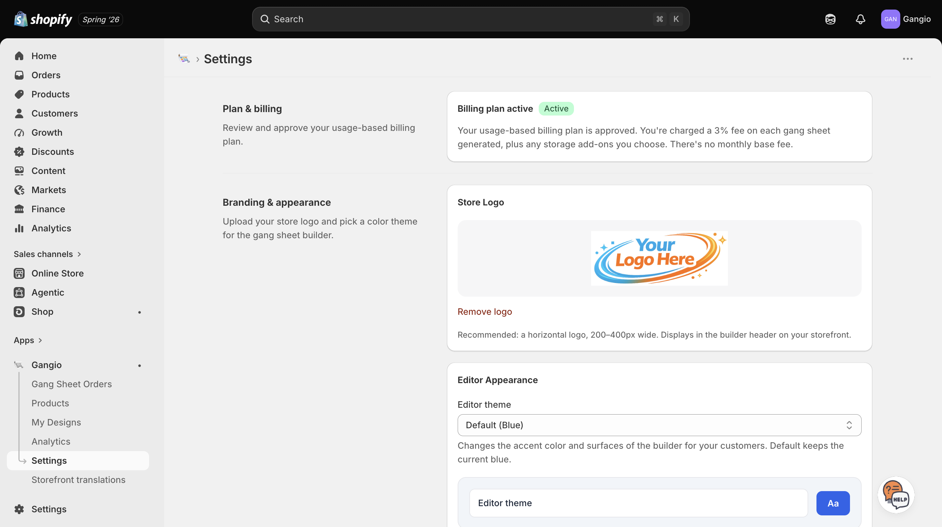The width and height of the screenshot is (942, 527).
Task: Click the ⌘ K search shortcut hint
Action: (x=668, y=19)
